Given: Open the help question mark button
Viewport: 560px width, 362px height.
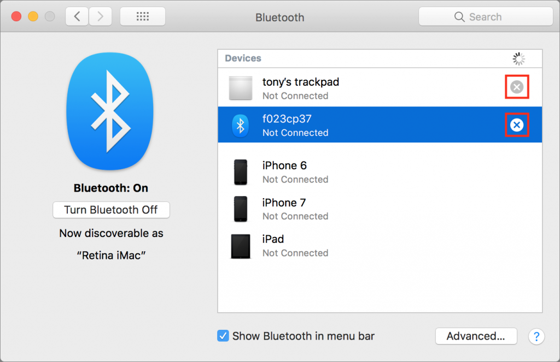Looking at the screenshot, I should [x=536, y=336].
